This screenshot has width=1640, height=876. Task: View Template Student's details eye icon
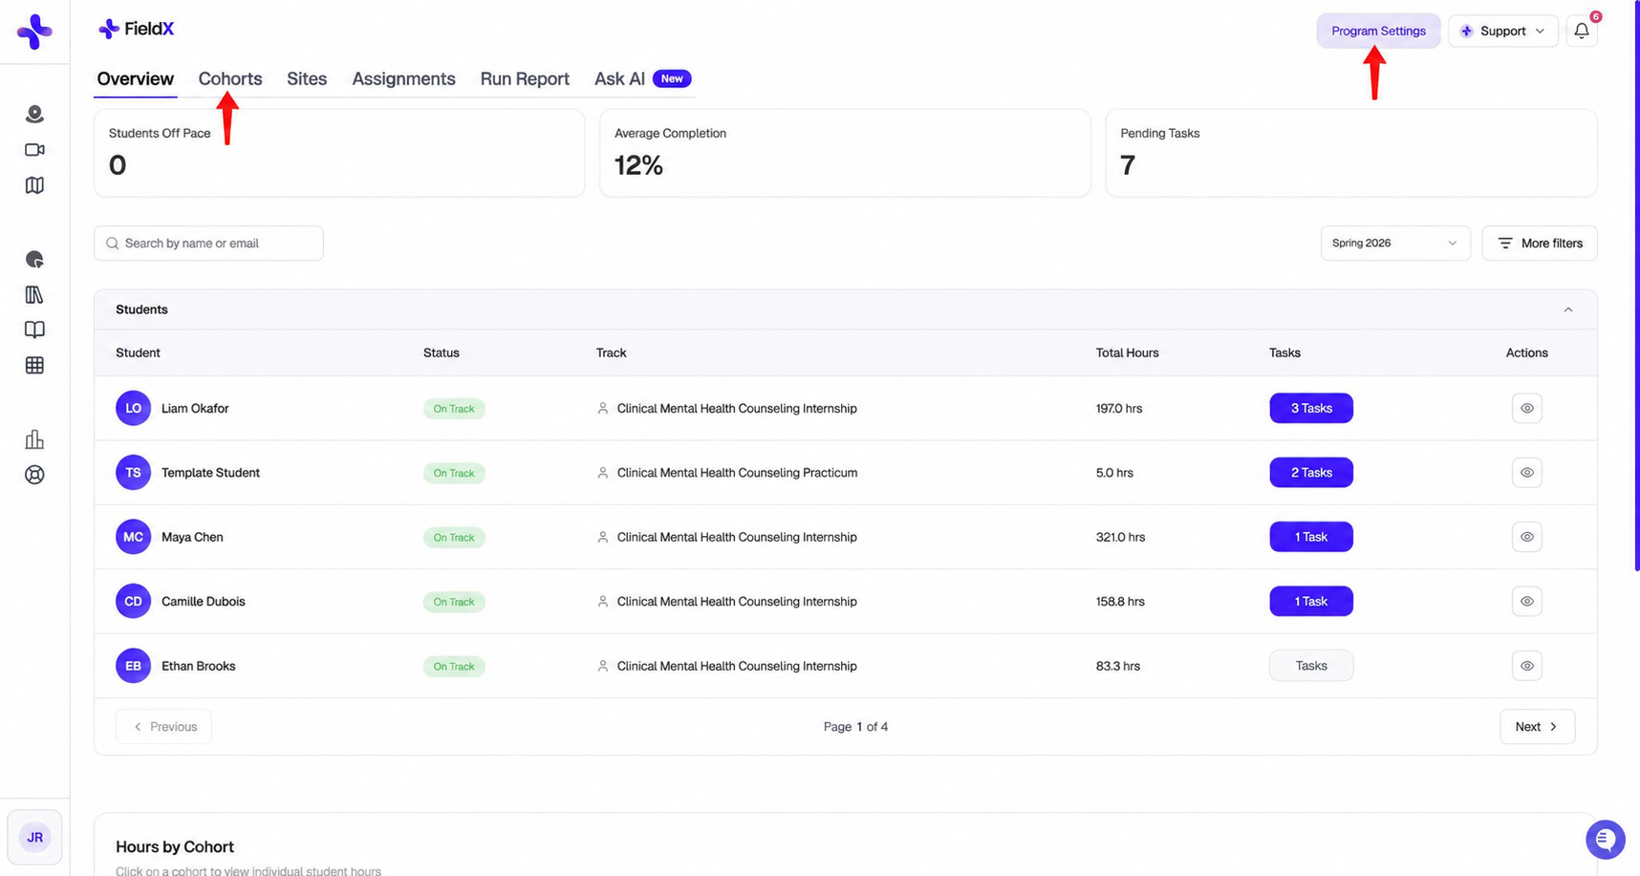[1526, 472]
